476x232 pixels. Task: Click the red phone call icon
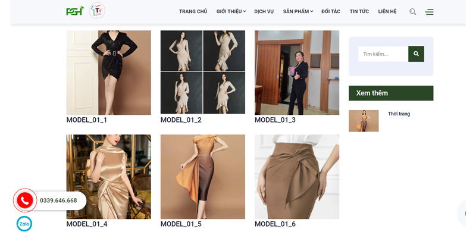point(25,200)
